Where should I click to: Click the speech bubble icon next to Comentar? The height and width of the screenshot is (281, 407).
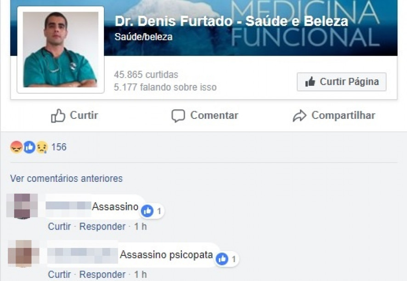coord(178,116)
